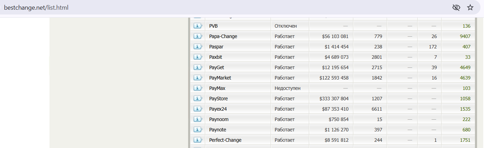Select the $4 689 073 reserve value
Viewport: 484px width, 148px height.
point(337,57)
